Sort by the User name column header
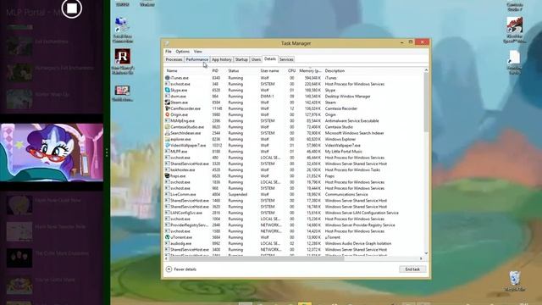 [273, 71]
